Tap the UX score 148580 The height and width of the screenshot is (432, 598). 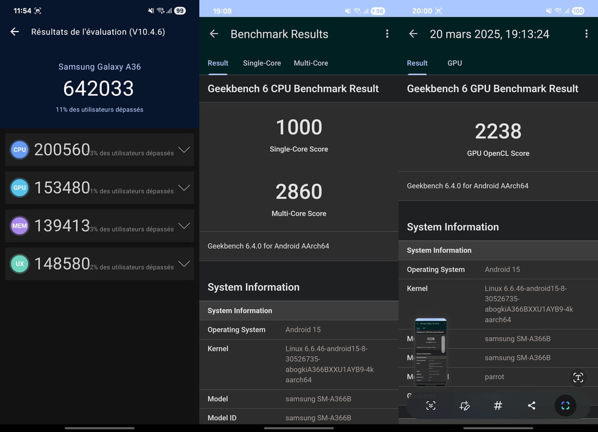pos(62,264)
